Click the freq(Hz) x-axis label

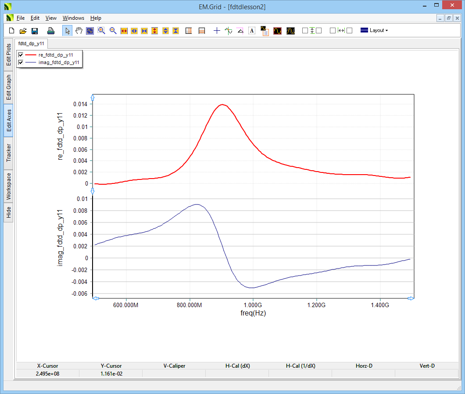pos(253,313)
